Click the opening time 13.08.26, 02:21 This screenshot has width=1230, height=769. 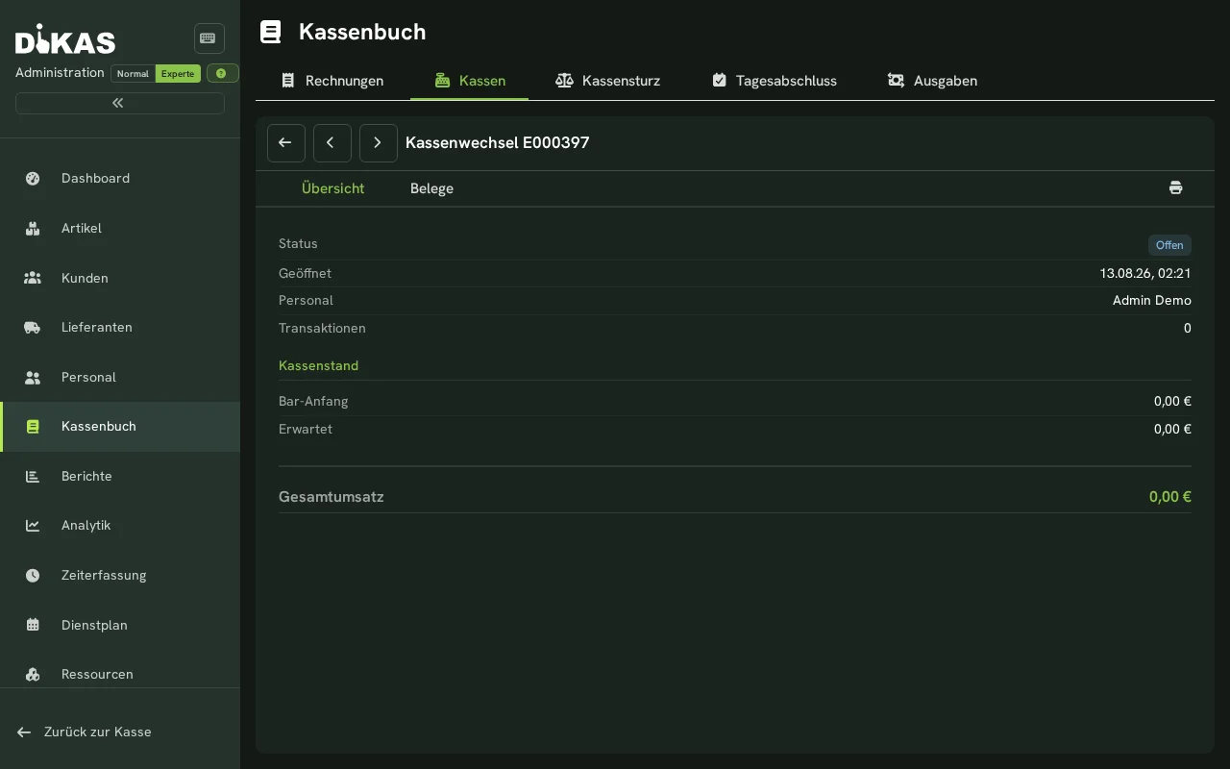tap(1145, 273)
